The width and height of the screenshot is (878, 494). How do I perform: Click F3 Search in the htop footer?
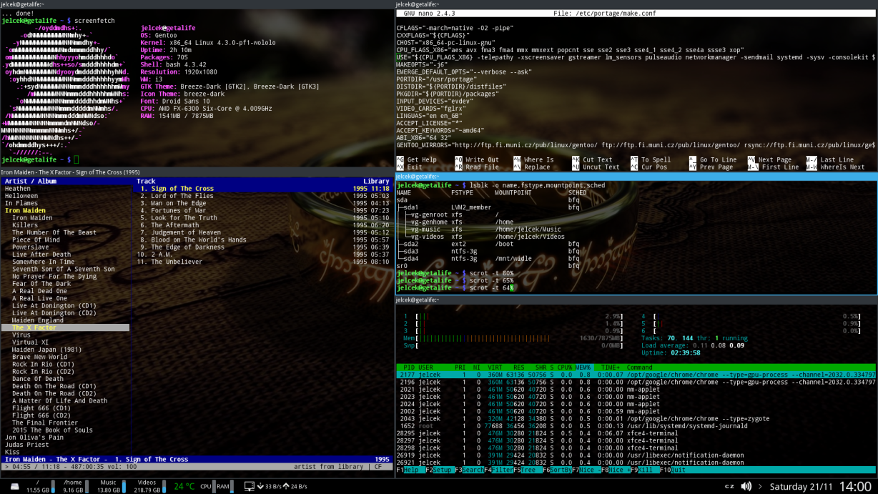coord(468,470)
